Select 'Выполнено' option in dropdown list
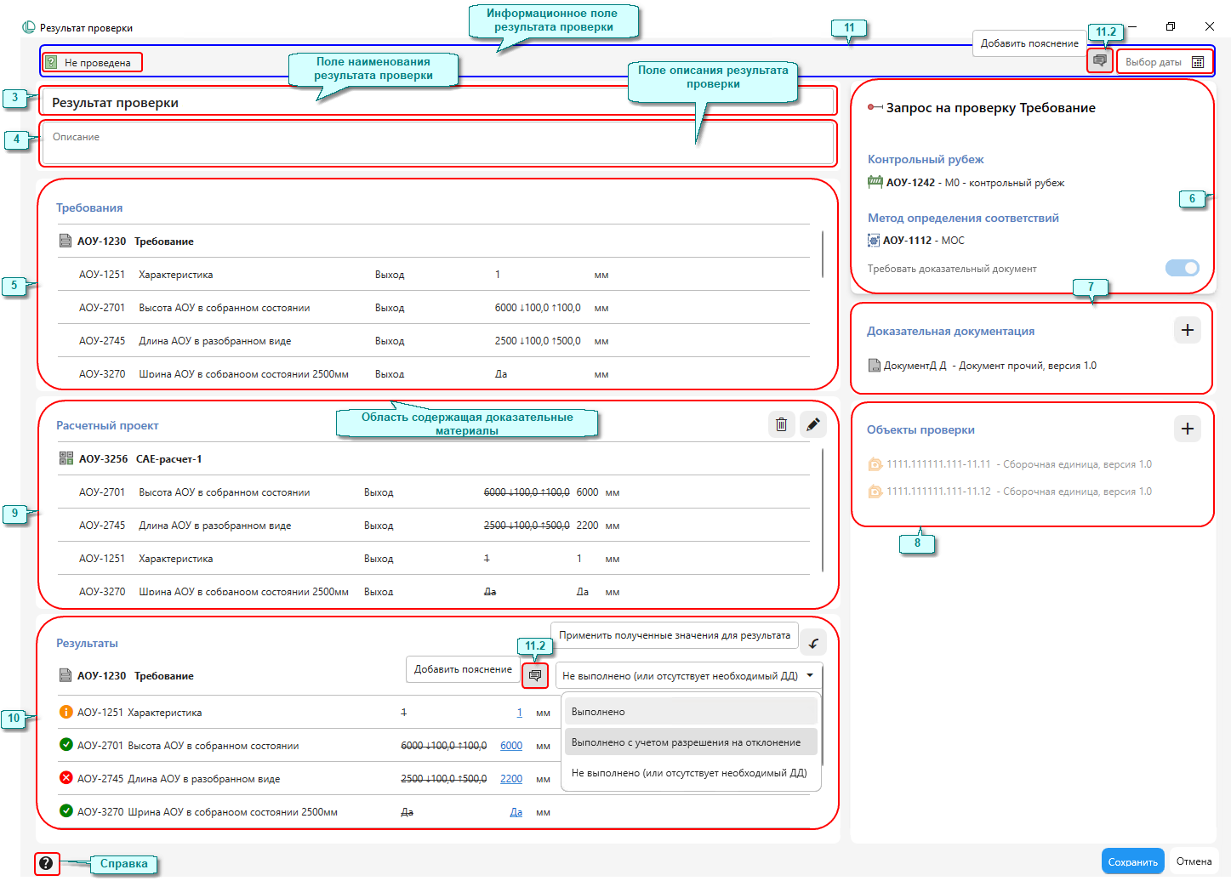Image resolution: width=1231 pixels, height=881 pixels. tap(690, 712)
